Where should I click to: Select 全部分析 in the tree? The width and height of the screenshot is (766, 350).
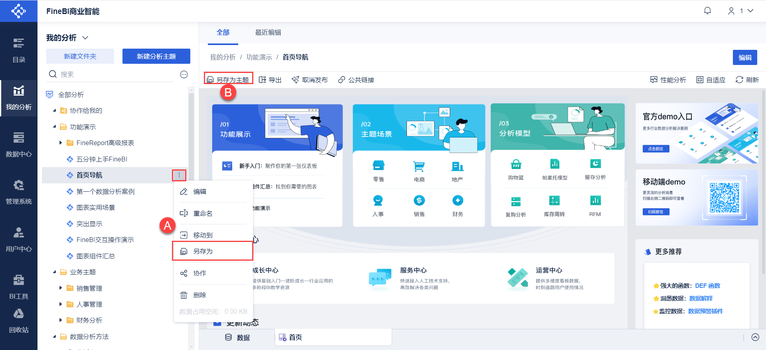point(71,94)
